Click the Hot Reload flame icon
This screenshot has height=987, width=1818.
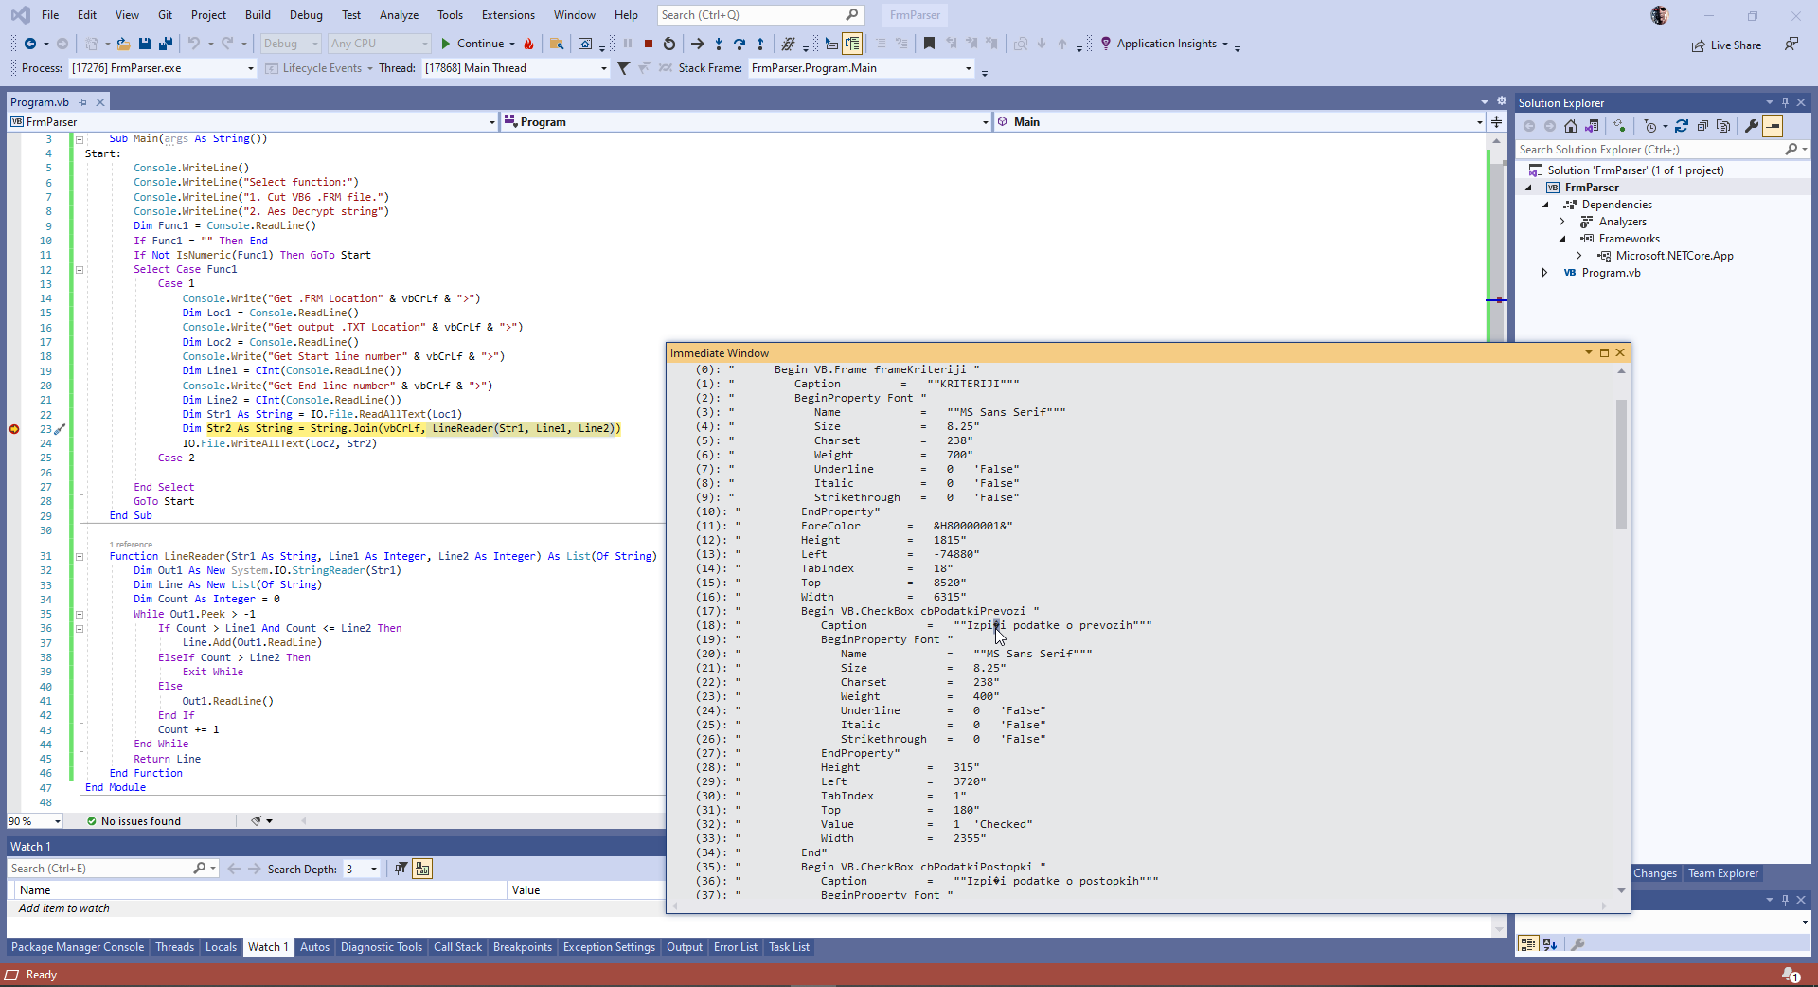[528, 44]
